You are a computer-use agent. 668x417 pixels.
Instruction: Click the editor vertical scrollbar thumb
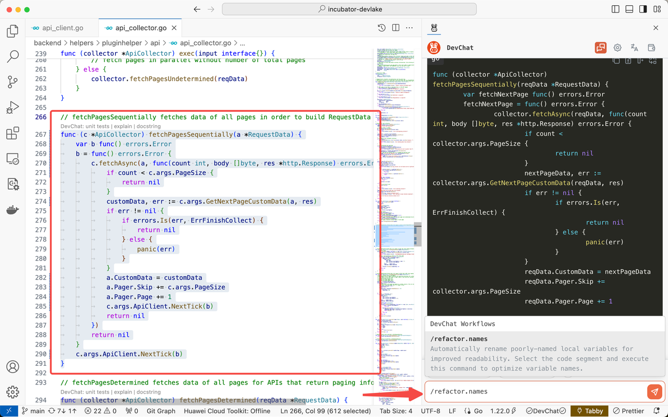click(x=418, y=233)
